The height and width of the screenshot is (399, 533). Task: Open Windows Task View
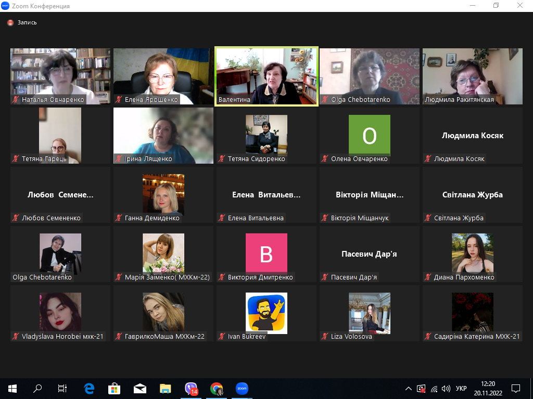click(x=62, y=388)
